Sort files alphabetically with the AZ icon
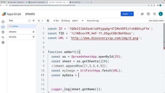This screenshot has width=165, height=93. click(29, 21)
